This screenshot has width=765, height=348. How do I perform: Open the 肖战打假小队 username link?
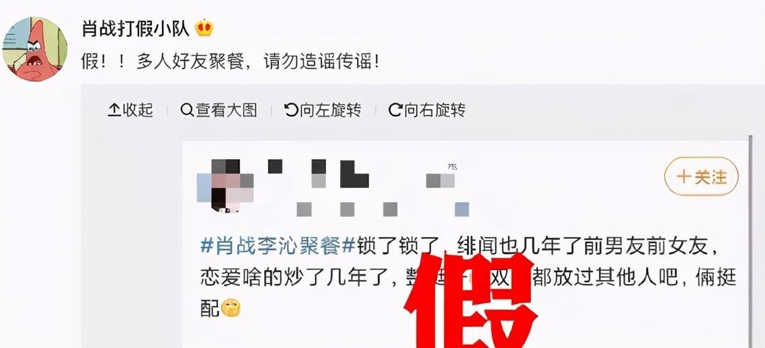(136, 29)
